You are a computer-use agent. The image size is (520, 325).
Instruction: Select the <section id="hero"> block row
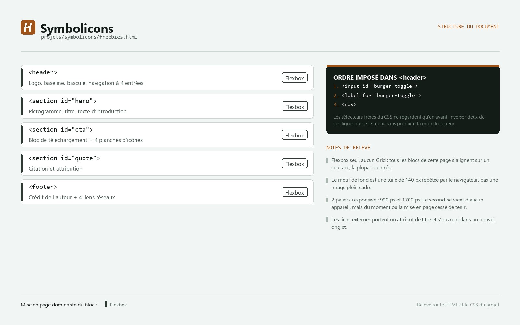pyautogui.click(x=167, y=106)
